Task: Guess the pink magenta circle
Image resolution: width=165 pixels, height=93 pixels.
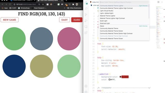Action: (x=69, y=39)
